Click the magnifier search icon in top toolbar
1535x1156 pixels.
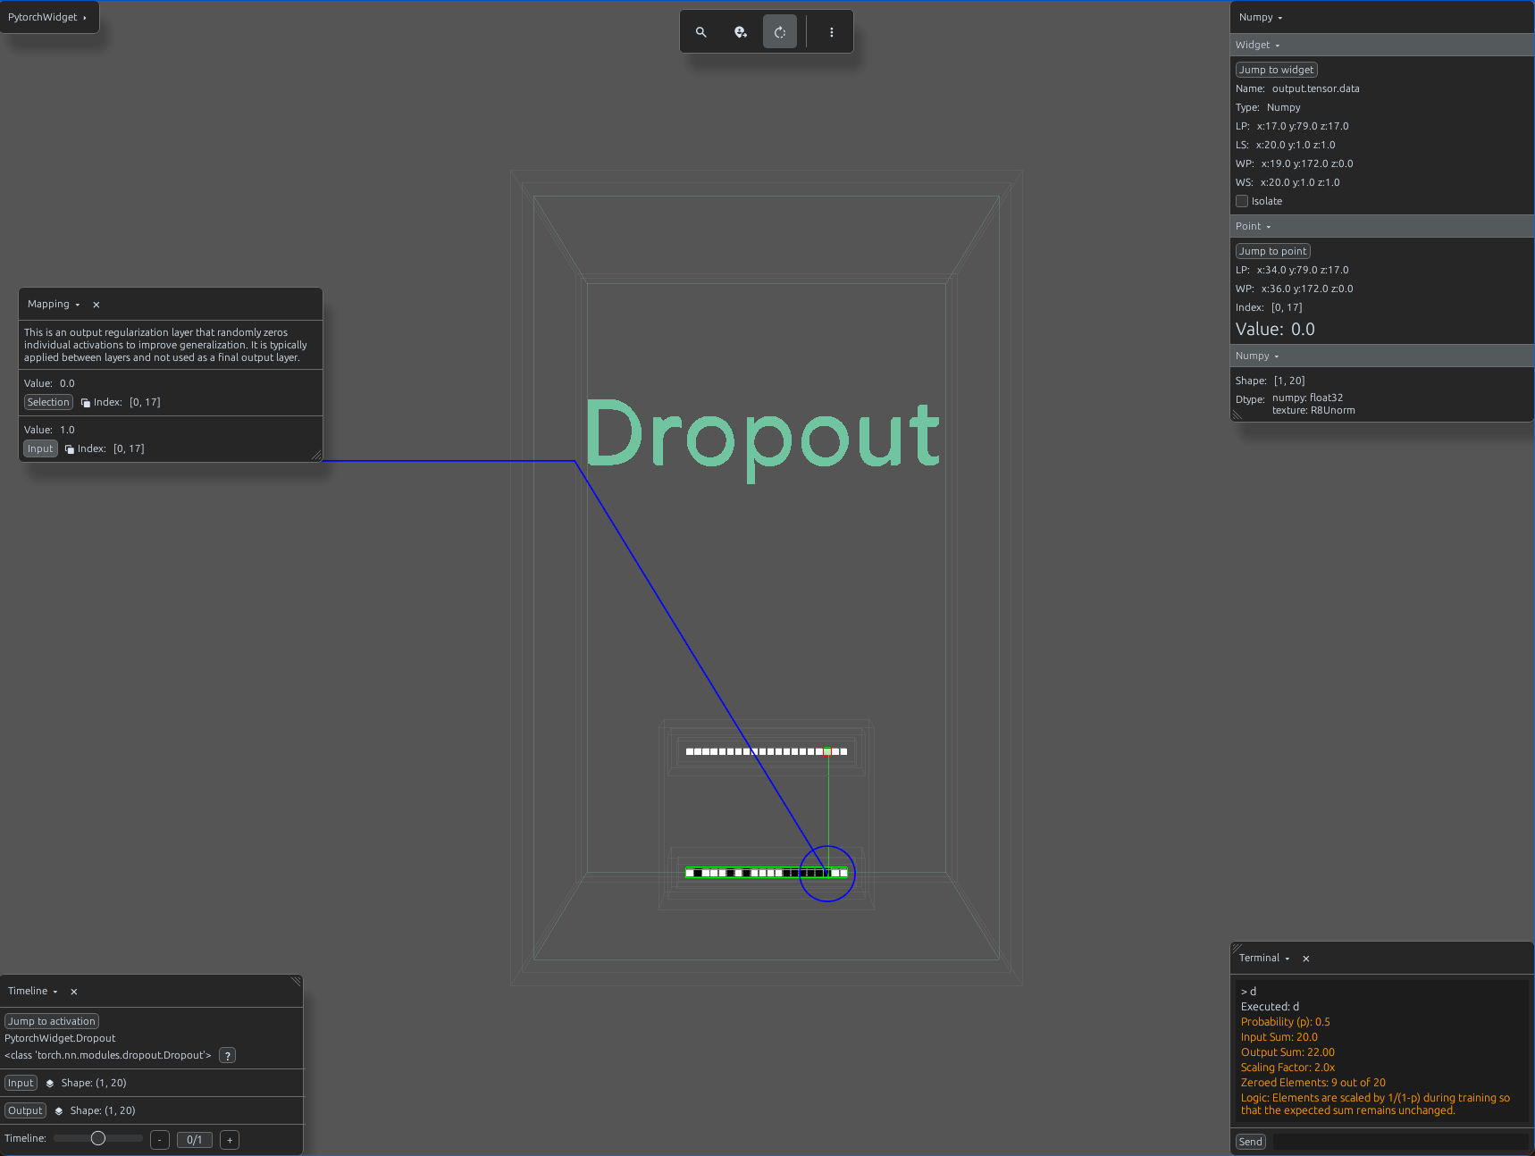tap(701, 32)
